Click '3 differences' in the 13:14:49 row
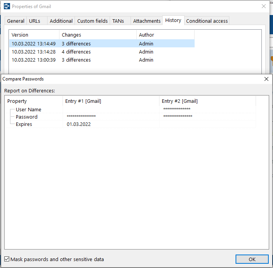 click(76, 44)
